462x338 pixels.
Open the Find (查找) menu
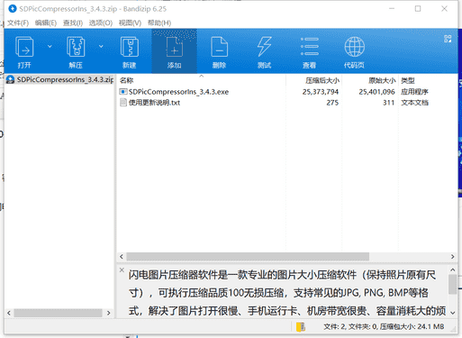tap(73, 23)
